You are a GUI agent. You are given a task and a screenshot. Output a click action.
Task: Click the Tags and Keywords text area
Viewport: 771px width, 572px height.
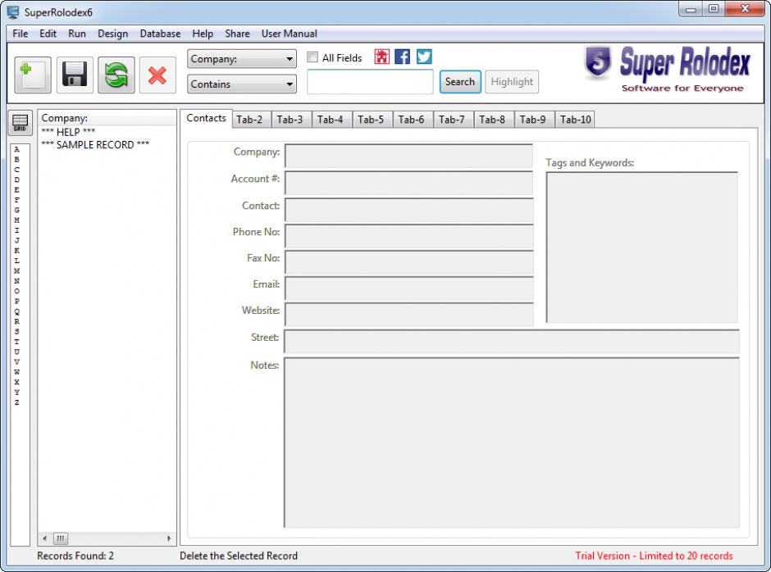[x=642, y=247]
